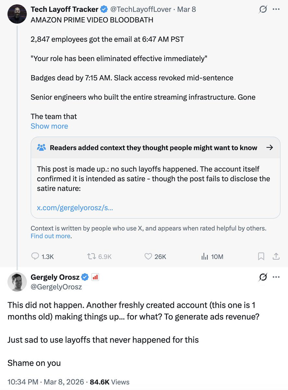Image resolution: width=288 pixels, height=390 pixels.
Task: Expand post text with Show more
Action: click(x=49, y=126)
